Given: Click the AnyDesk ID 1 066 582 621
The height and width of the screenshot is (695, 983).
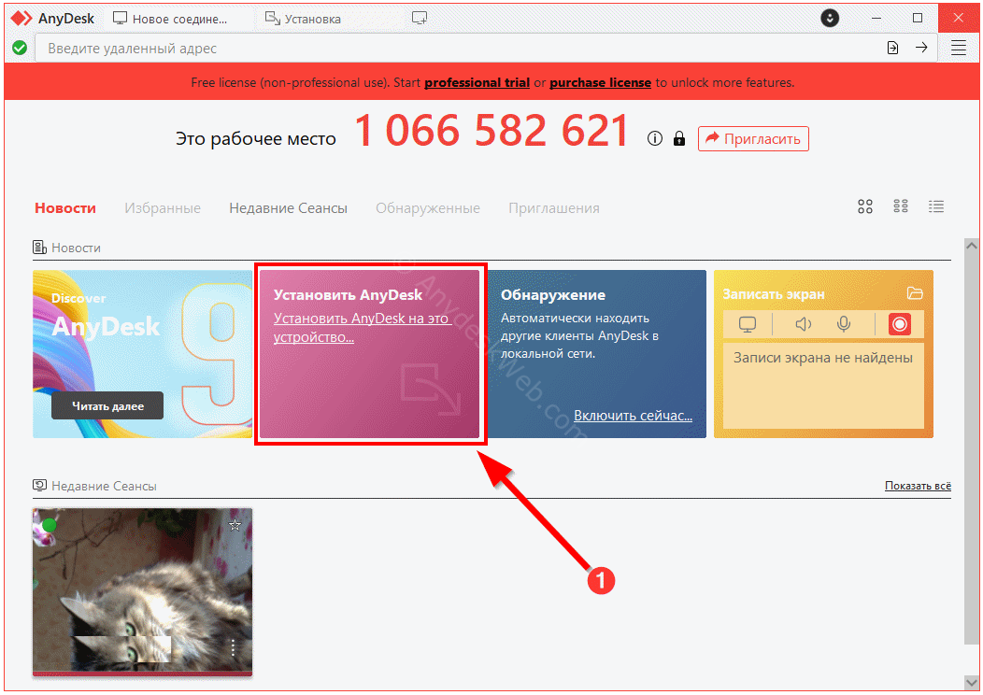Looking at the screenshot, I should tap(491, 131).
